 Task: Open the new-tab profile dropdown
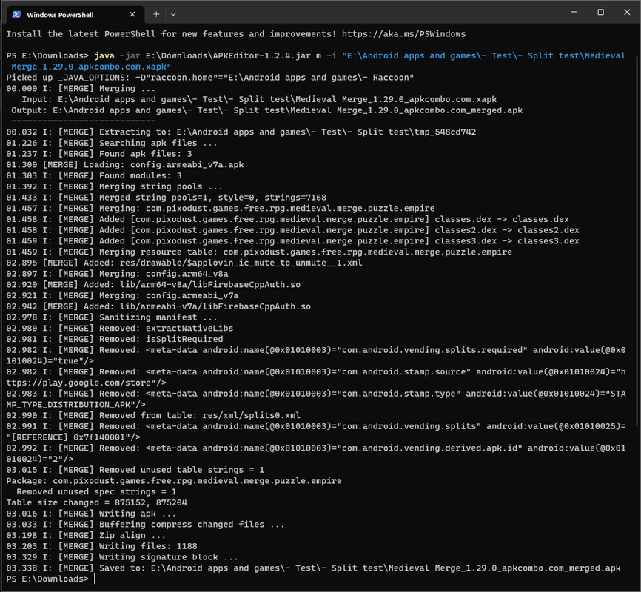coord(173,14)
